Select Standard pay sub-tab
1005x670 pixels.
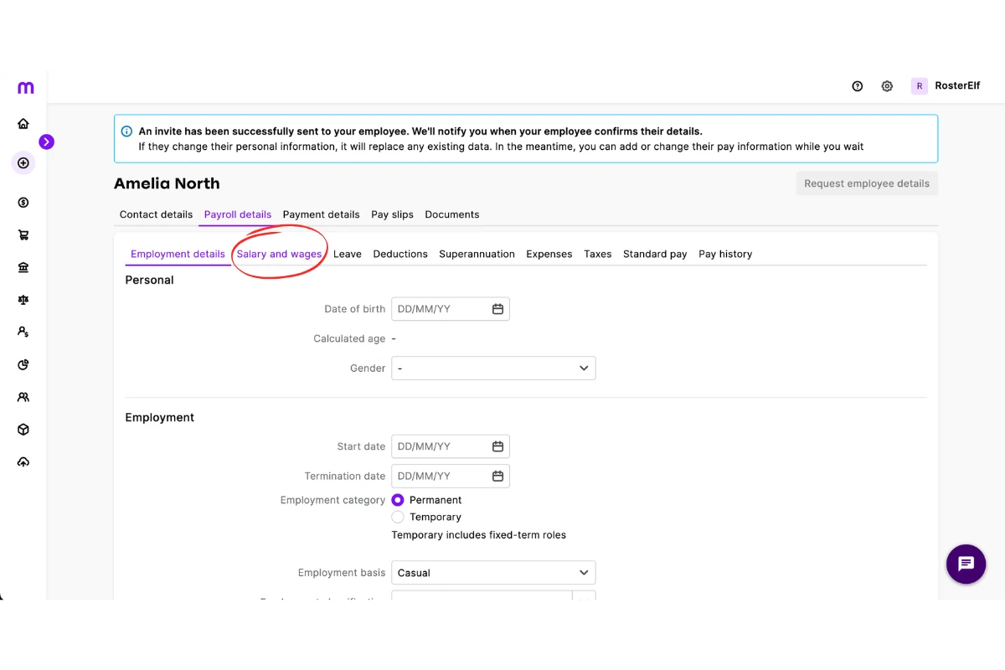tap(655, 254)
